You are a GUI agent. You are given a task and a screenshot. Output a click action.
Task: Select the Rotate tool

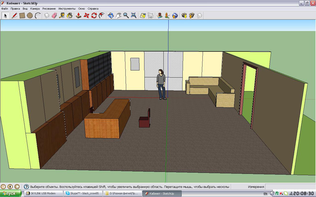coord(94,16)
